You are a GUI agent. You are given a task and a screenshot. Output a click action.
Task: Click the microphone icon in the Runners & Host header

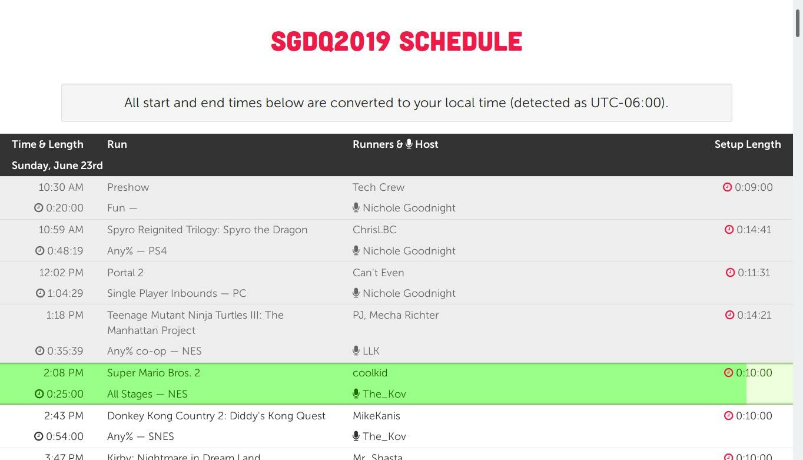click(x=409, y=144)
